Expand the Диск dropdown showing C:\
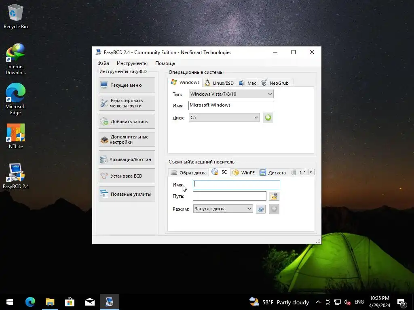This screenshot has width=414, height=310. [224, 117]
